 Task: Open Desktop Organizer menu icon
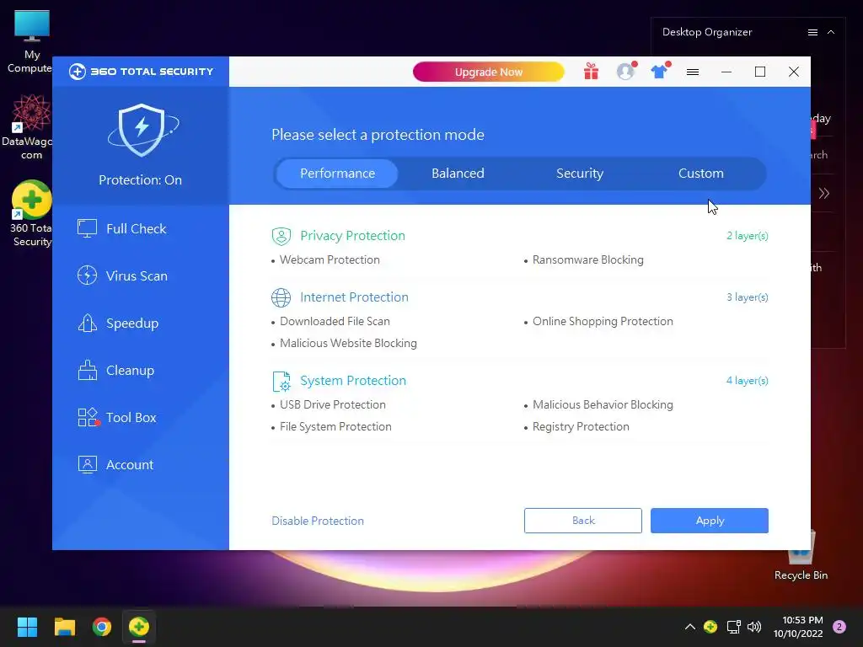(812, 33)
